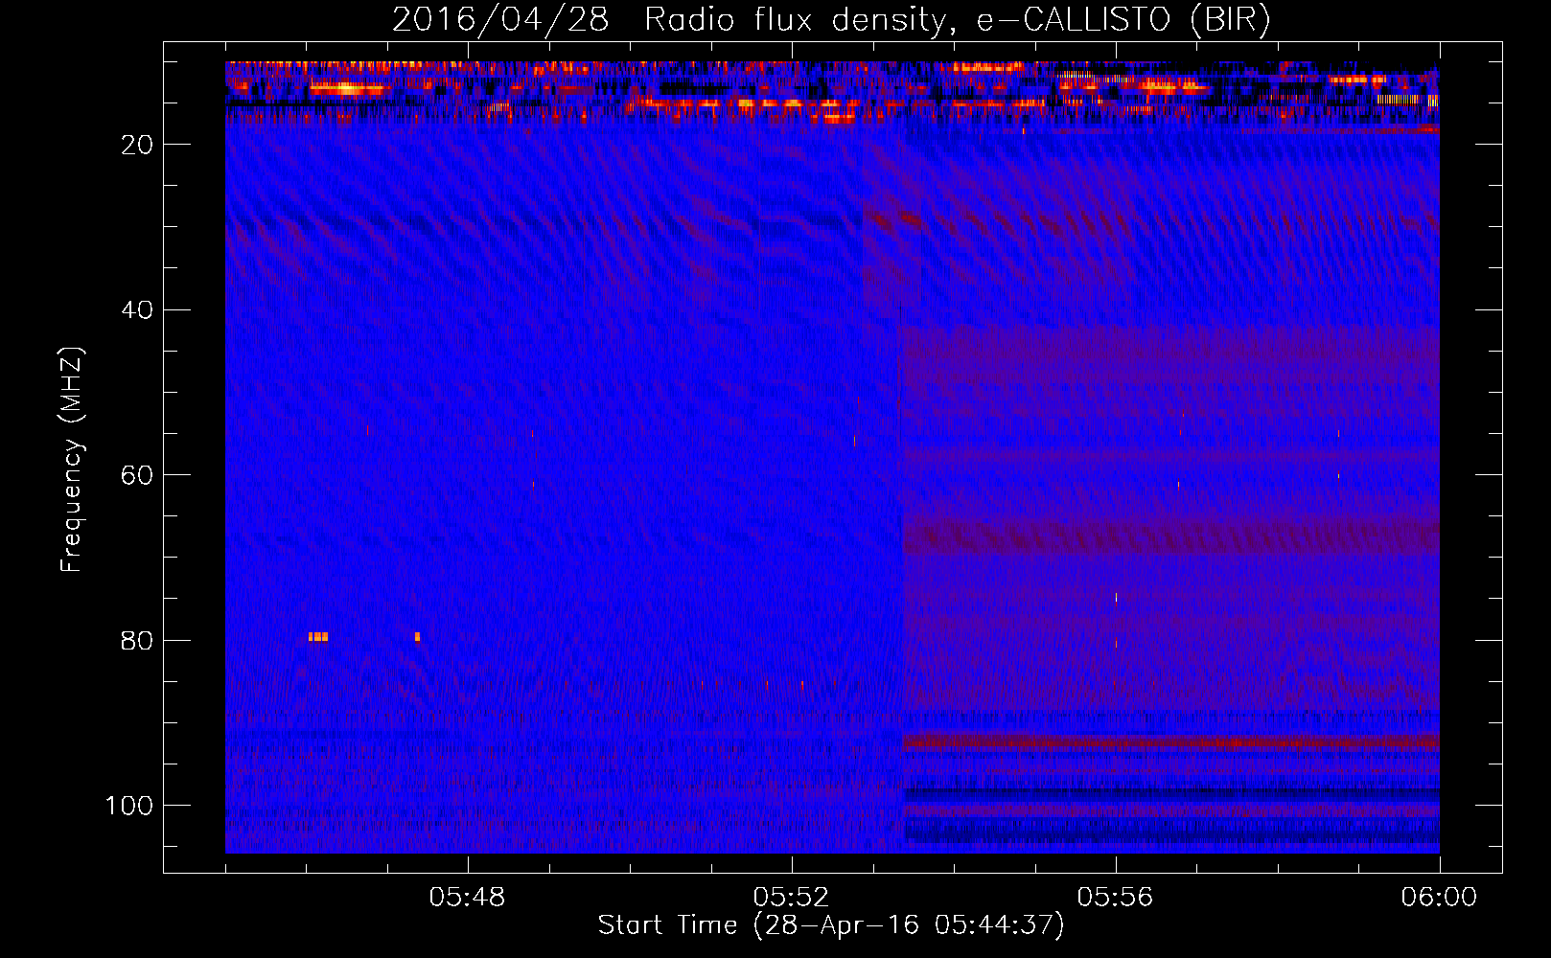
Task: Click the 06:00 time tick label
Action: tap(1439, 898)
